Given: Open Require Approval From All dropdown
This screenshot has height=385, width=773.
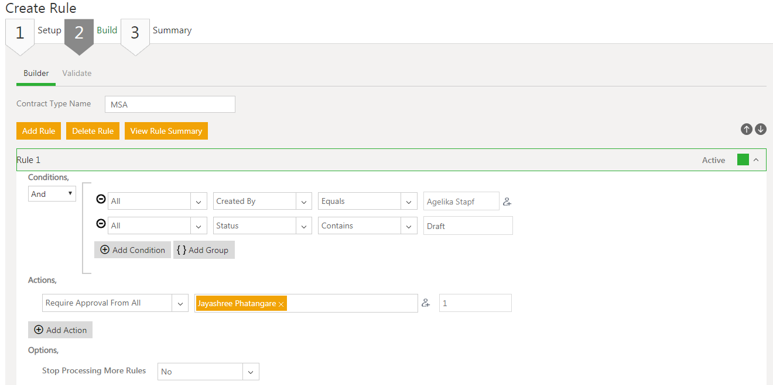Looking at the screenshot, I should tap(180, 303).
